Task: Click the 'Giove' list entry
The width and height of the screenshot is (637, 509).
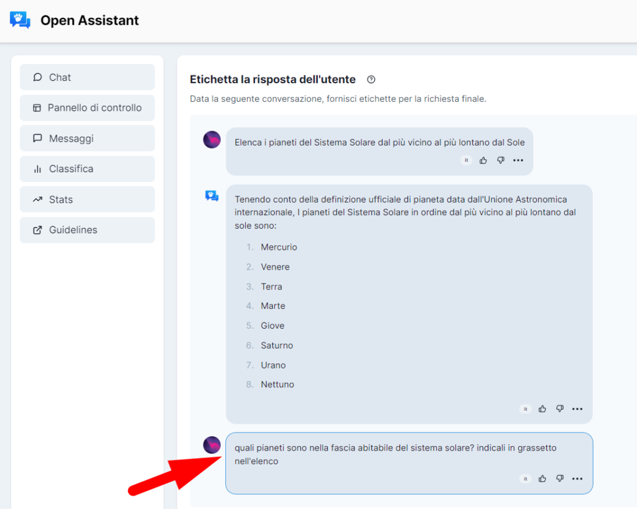Action: pyautogui.click(x=272, y=326)
